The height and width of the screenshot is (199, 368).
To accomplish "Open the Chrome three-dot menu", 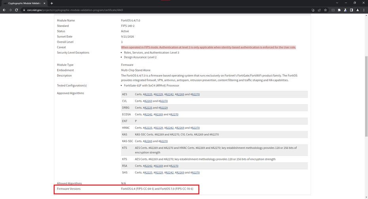I will pos(364,10).
